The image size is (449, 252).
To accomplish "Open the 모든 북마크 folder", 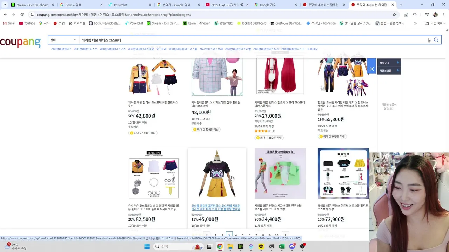I will pyautogui.click(x=435, y=23).
